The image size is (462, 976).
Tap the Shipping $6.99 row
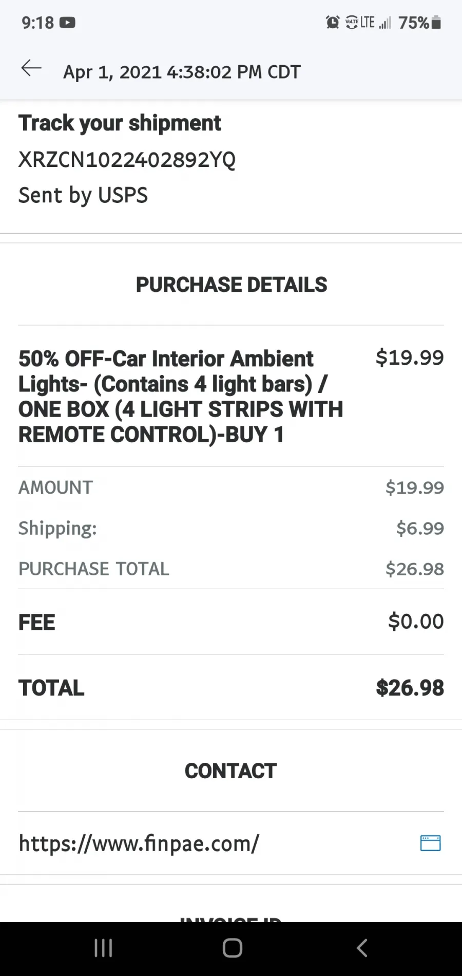[231, 528]
